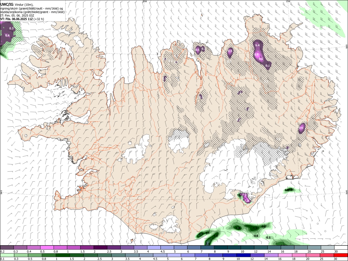Image resolution: width=348 pixels, height=261 pixels.
Task: Click the "slydda/snjókoma (grátt/bleikt/grænt - mm/1klst)" line
Action: pos(32,12)
